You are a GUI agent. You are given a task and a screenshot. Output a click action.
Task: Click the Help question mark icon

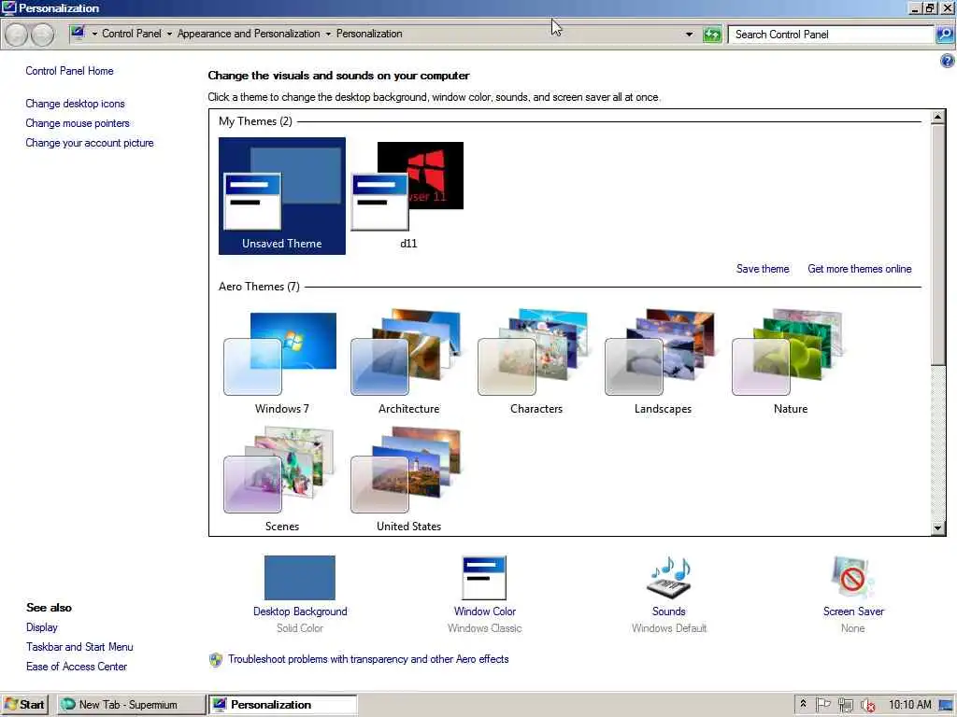(x=947, y=61)
